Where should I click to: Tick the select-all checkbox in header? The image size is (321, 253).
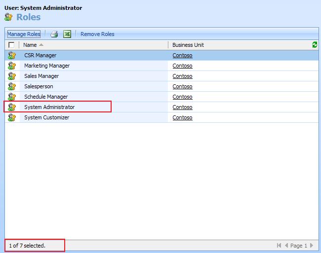click(11, 45)
